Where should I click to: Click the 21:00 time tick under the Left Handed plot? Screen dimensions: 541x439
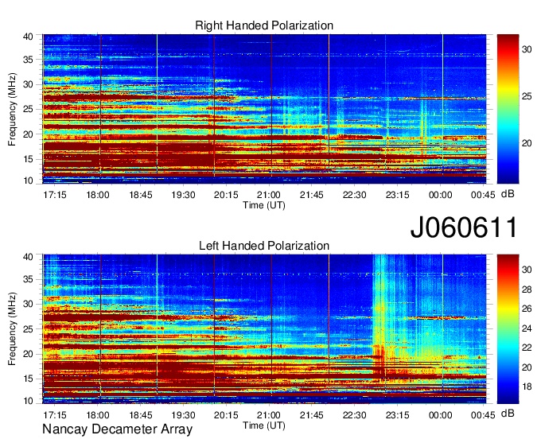(269, 415)
